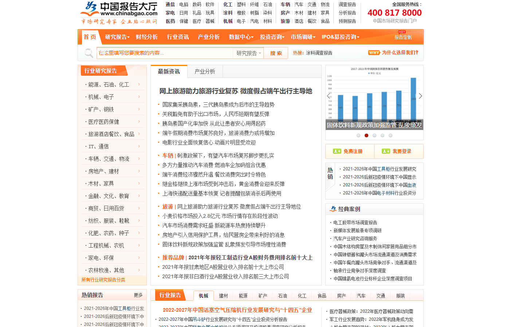Open the 研究报告 search type dropdown
This screenshot has width=510, height=327.
pos(249,53)
